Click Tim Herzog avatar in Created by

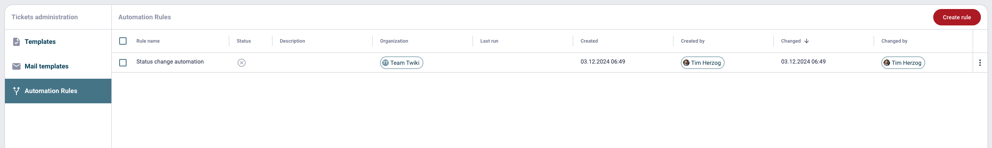coord(686,63)
